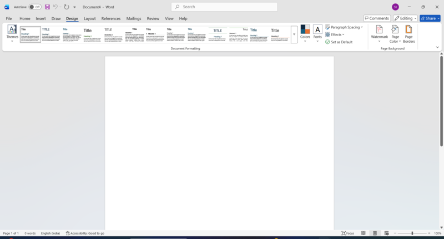444x239 pixels.
Task: Switch to the Insert tab
Action: point(41,18)
